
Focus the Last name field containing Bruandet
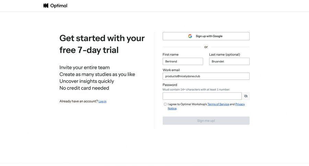click(229, 61)
